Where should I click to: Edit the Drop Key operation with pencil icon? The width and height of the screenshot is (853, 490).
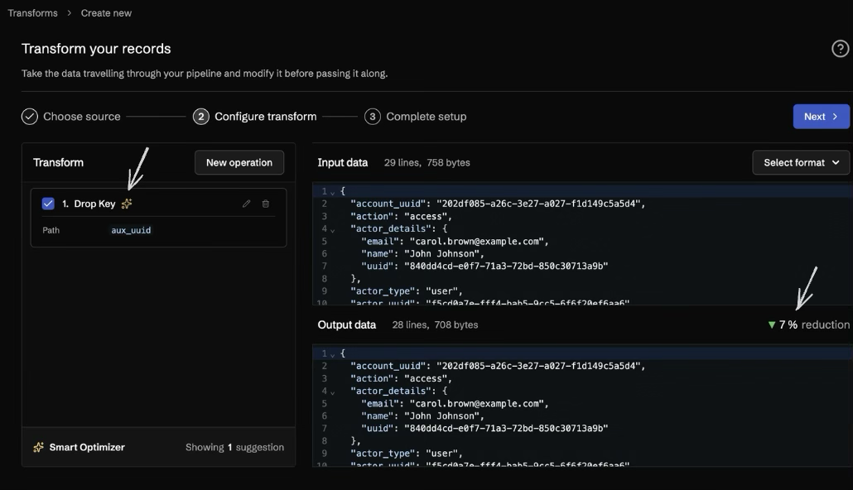pyautogui.click(x=246, y=204)
